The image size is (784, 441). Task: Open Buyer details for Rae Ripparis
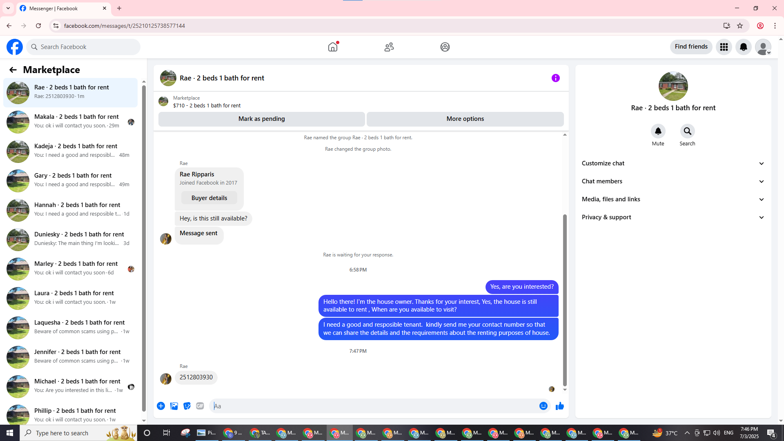point(209,198)
